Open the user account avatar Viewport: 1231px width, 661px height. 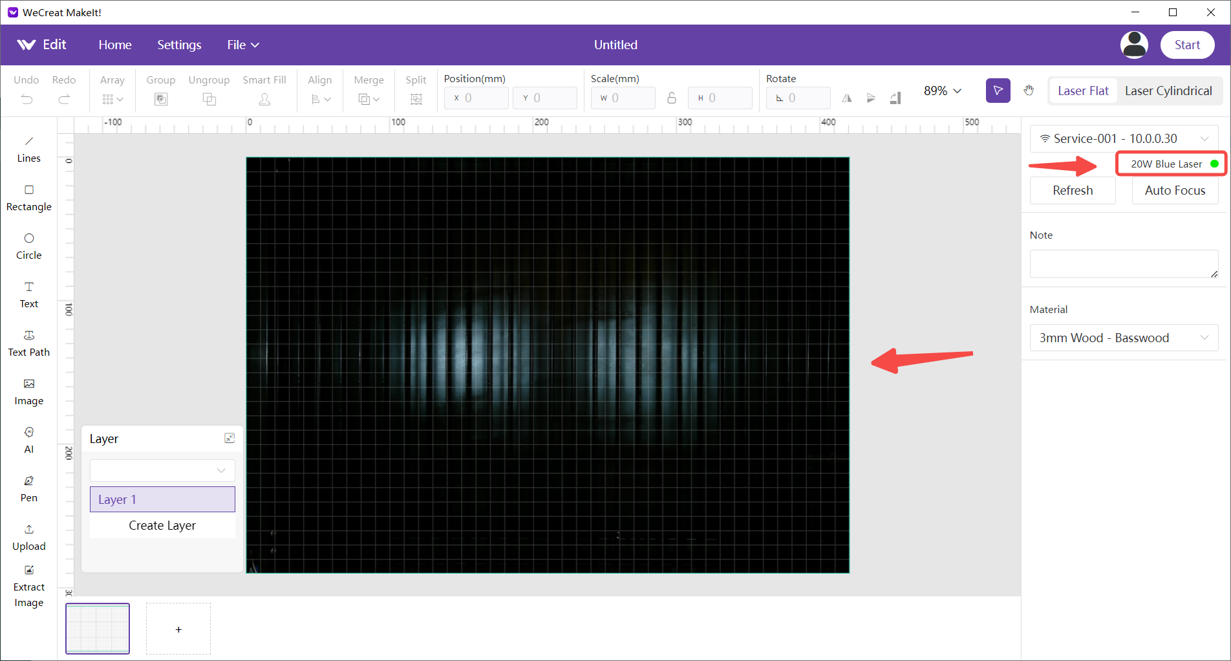click(x=1134, y=45)
